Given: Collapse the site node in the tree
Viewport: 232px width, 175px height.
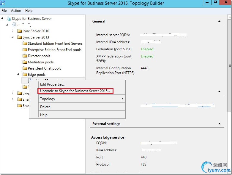Looking at the screenshot, I should point(7,25).
